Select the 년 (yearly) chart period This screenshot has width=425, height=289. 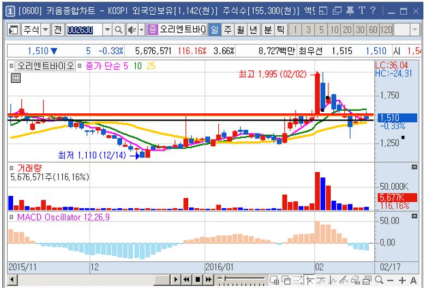(x=253, y=29)
